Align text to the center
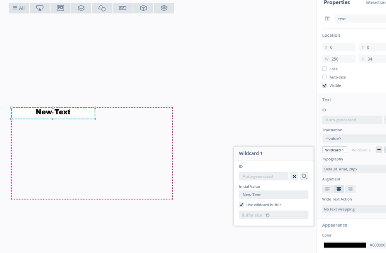The height and width of the screenshot is (253, 386). (x=339, y=189)
